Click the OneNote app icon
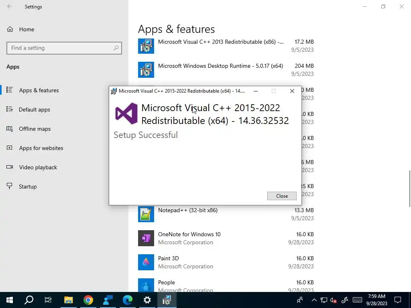This screenshot has height=308, width=411. click(x=146, y=238)
